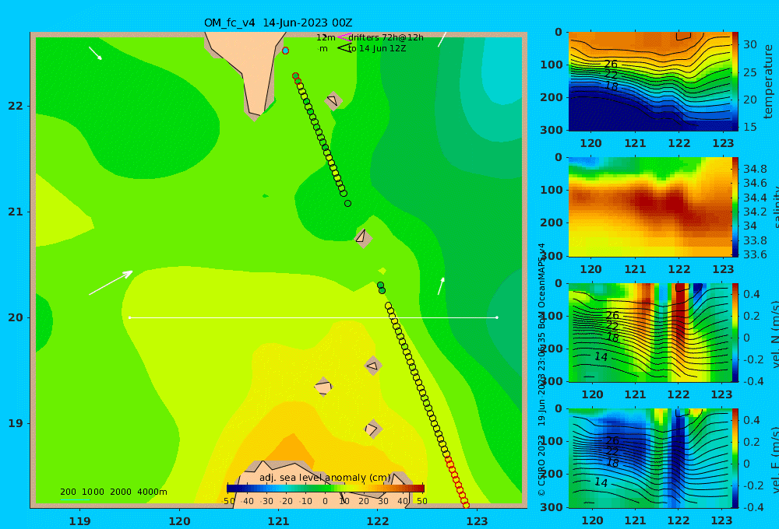Click latitude label '22' on the main map
Viewport: 779px width, 529px height.
pos(16,106)
